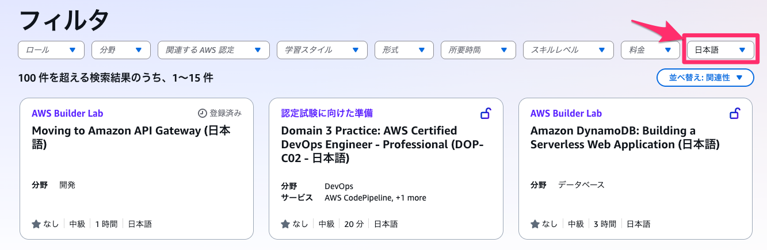Image resolution: width=767 pixels, height=250 pixels.
Task: Click the サービス label on Domain 3 card
Action: click(297, 198)
